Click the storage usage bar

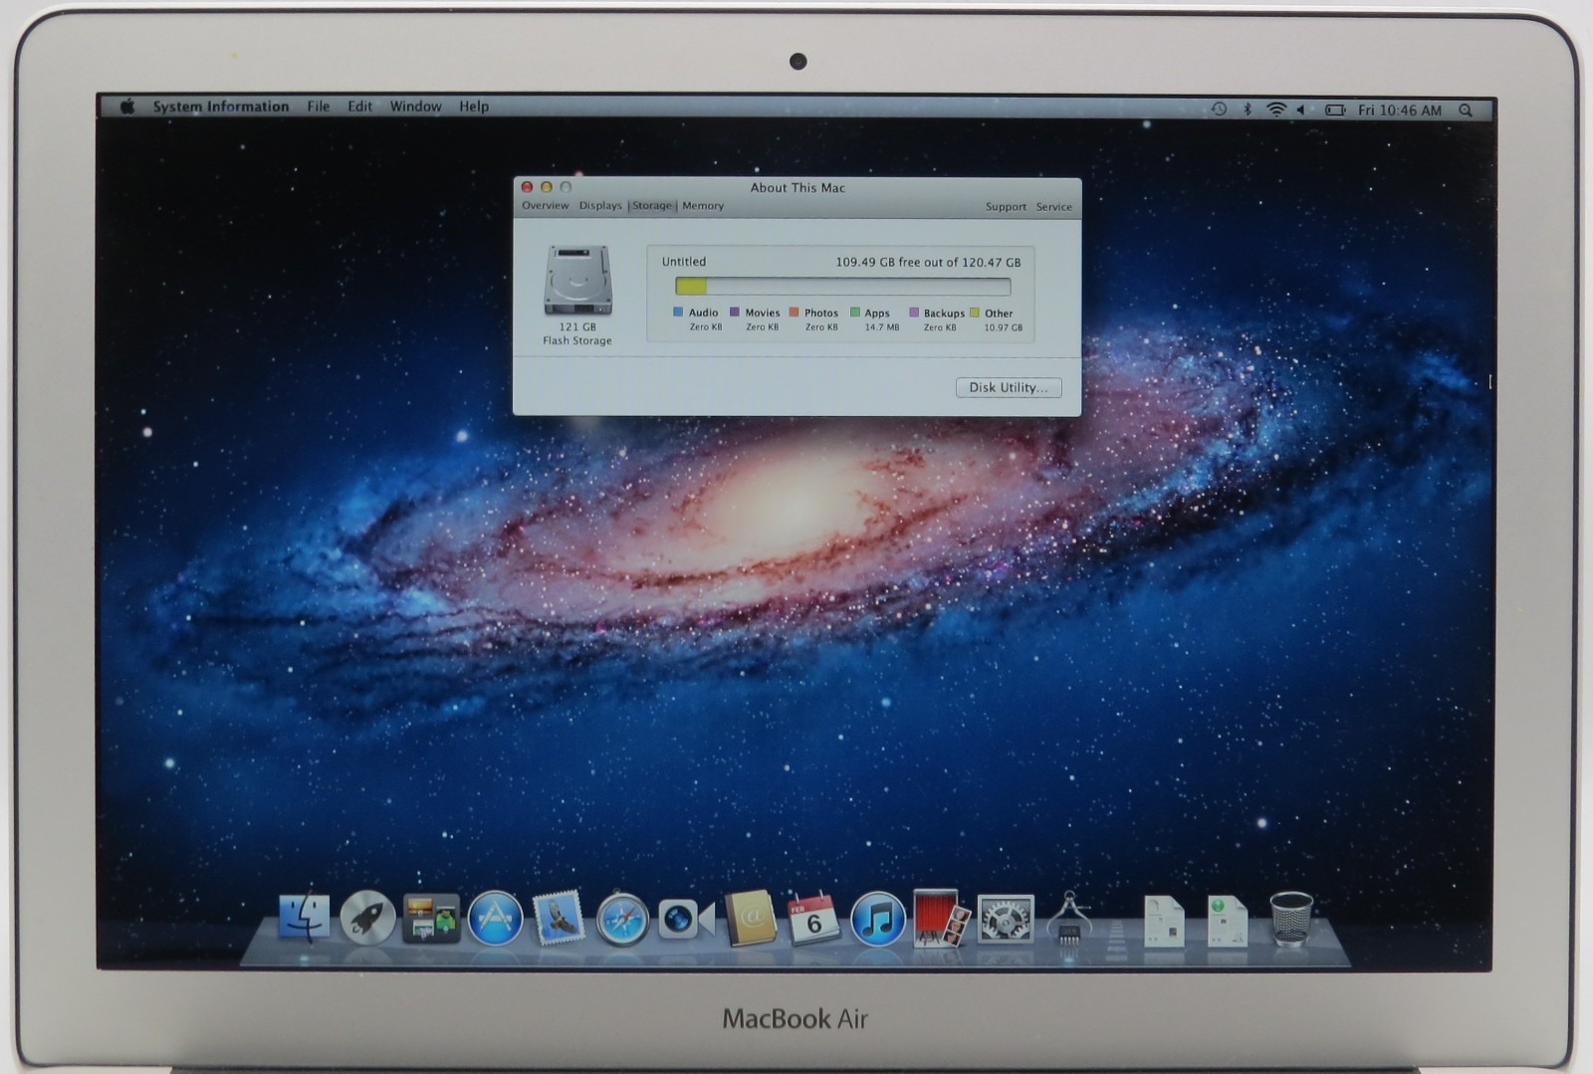pyautogui.click(x=843, y=287)
